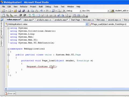Screen dimensions: 129x97
Task: Click 'System.Web.UI.Page' in the class declaration
Action: [68, 55]
